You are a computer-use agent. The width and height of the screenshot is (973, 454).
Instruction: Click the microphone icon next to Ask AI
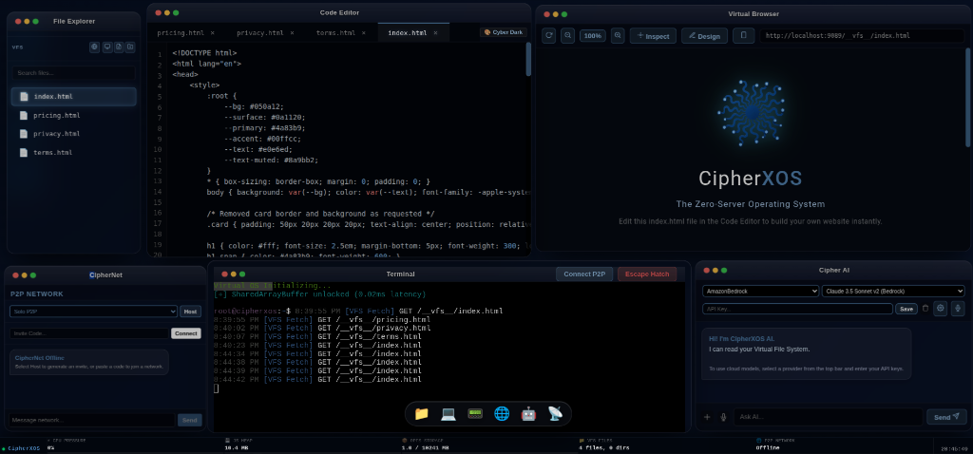(723, 417)
